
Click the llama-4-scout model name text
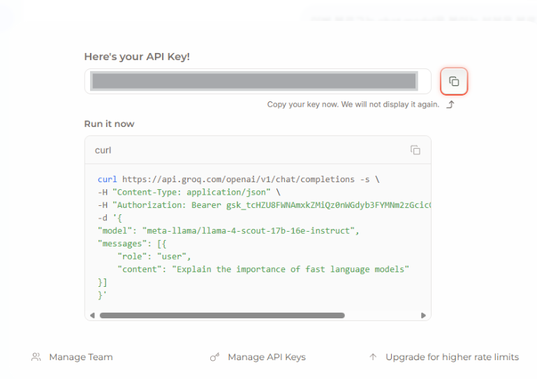pyautogui.click(x=249, y=231)
